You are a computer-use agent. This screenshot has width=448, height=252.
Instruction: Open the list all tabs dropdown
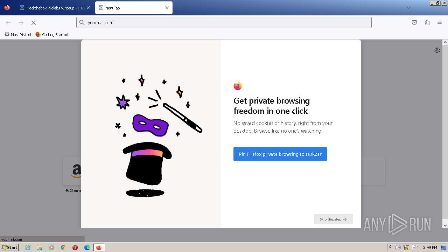(408, 8)
